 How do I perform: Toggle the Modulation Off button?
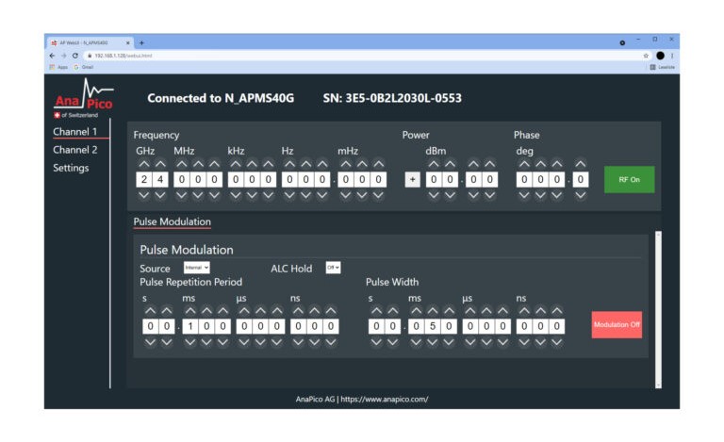pyautogui.click(x=617, y=325)
